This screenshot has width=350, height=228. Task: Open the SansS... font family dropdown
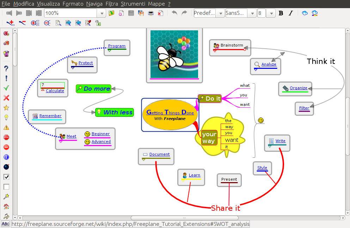(x=252, y=13)
